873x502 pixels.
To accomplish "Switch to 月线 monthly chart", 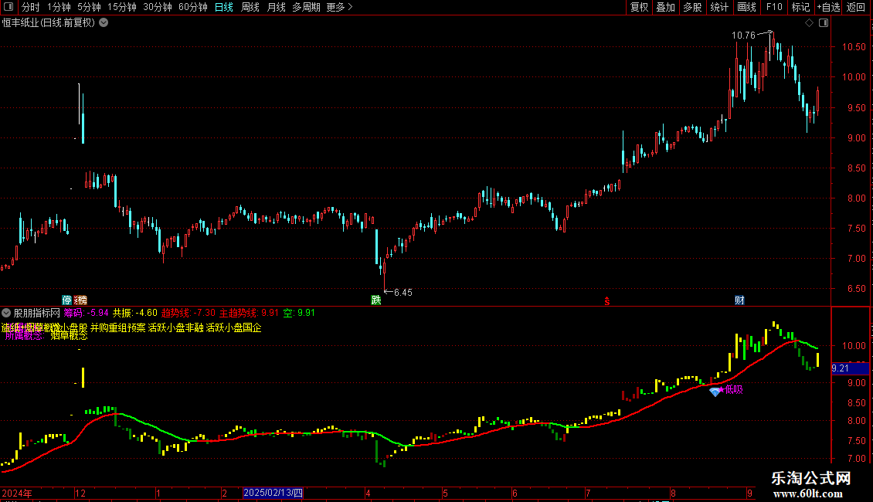I will pos(276,7).
